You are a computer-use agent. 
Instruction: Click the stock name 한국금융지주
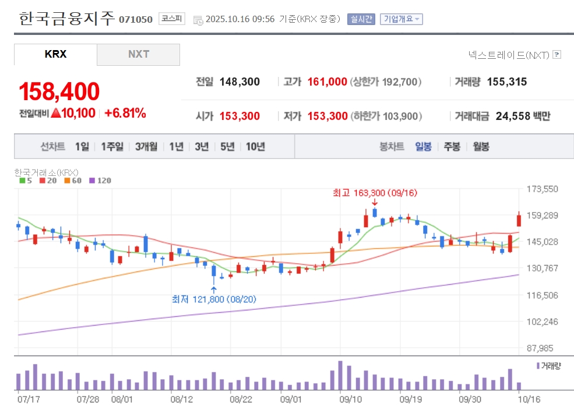(x=66, y=18)
